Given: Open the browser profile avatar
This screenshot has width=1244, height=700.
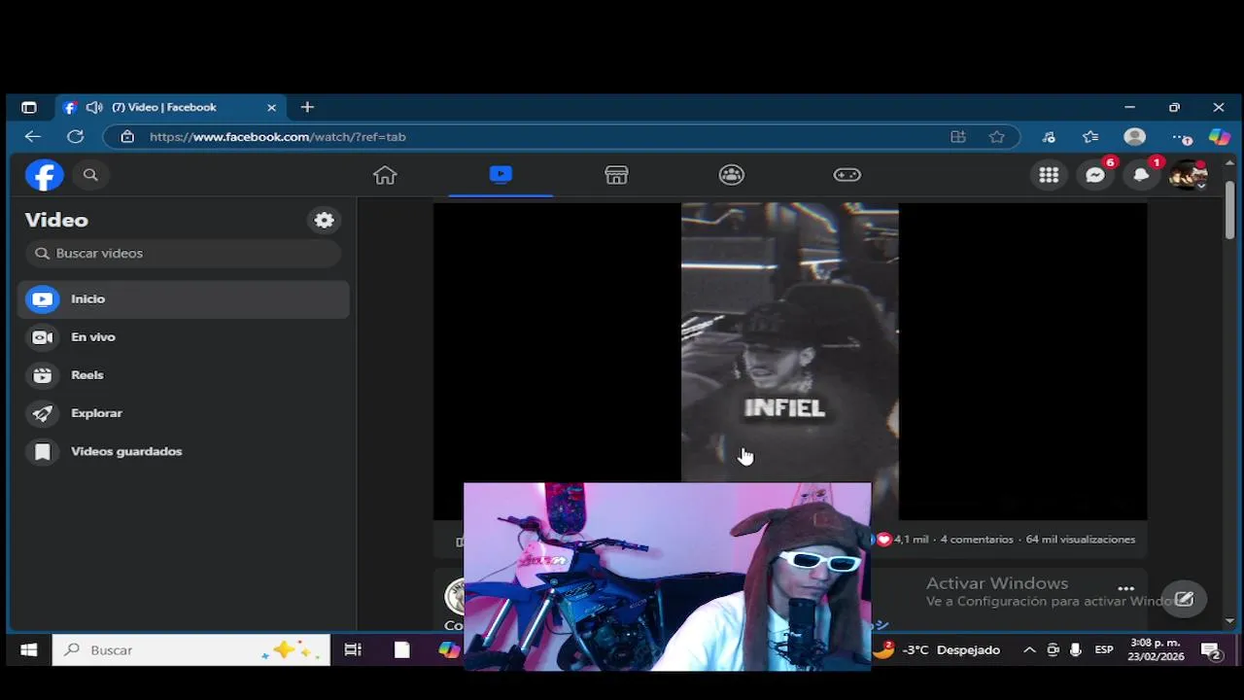Looking at the screenshot, I should pyautogui.click(x=1134, y=137).
